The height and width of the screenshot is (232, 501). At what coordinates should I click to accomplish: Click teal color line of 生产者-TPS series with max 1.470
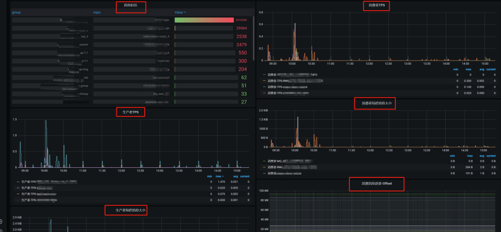18,182
